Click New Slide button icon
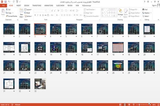The width and height of the screenshot is (160, 106). point(21,11)
